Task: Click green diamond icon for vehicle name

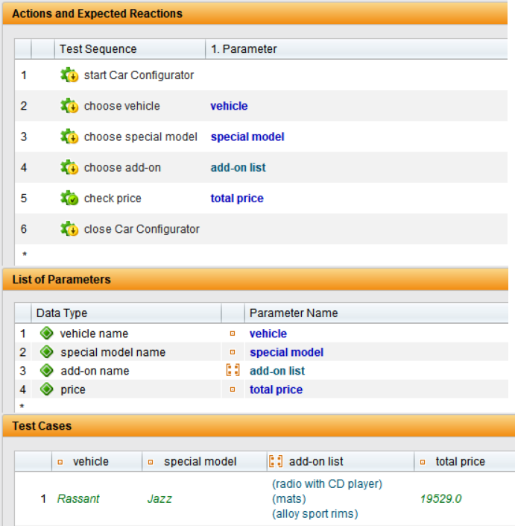Action: (47, 334)
